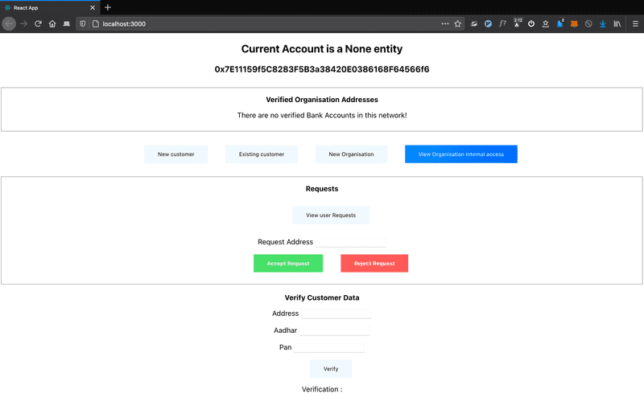Open the tracking protection shield icon

(x=83, y=24)
